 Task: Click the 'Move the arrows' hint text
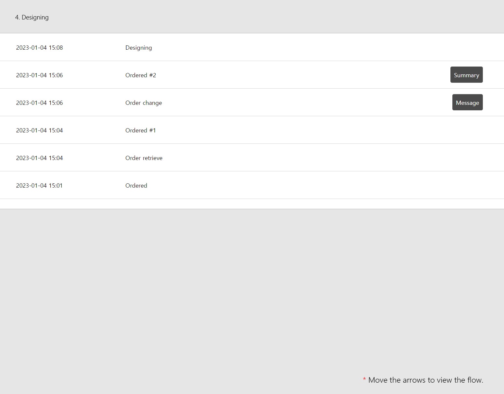click(426, 380)
